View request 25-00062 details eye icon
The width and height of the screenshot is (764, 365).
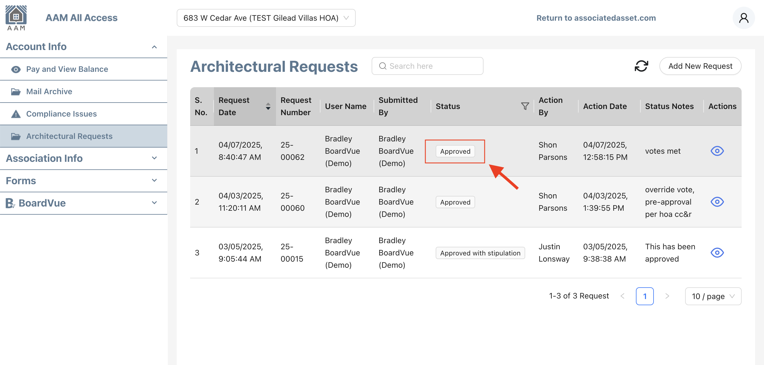(717, 151)
